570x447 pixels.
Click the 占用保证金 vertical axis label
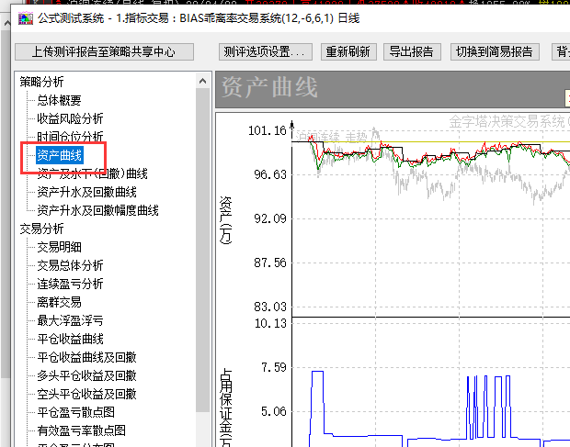(x=226, y=408)
